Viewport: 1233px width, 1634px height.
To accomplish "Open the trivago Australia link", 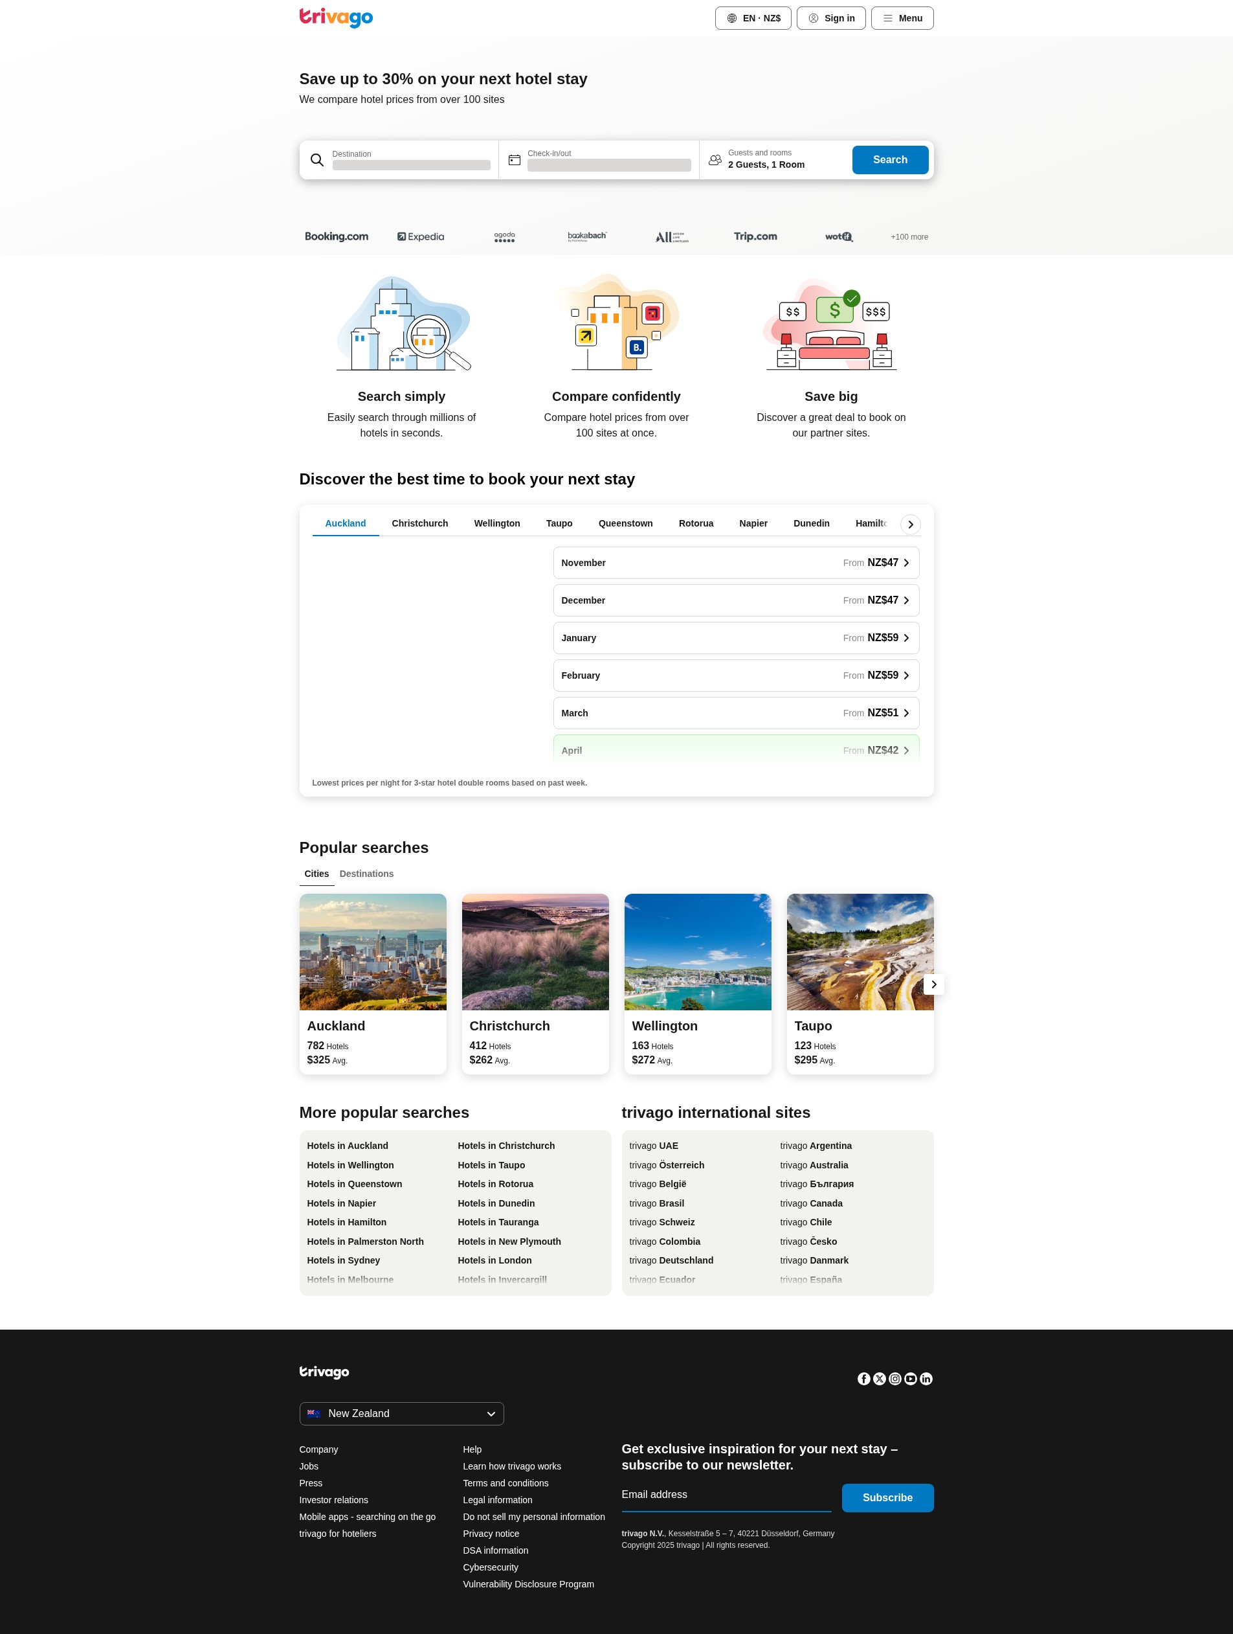I will tap(814, 1165).
